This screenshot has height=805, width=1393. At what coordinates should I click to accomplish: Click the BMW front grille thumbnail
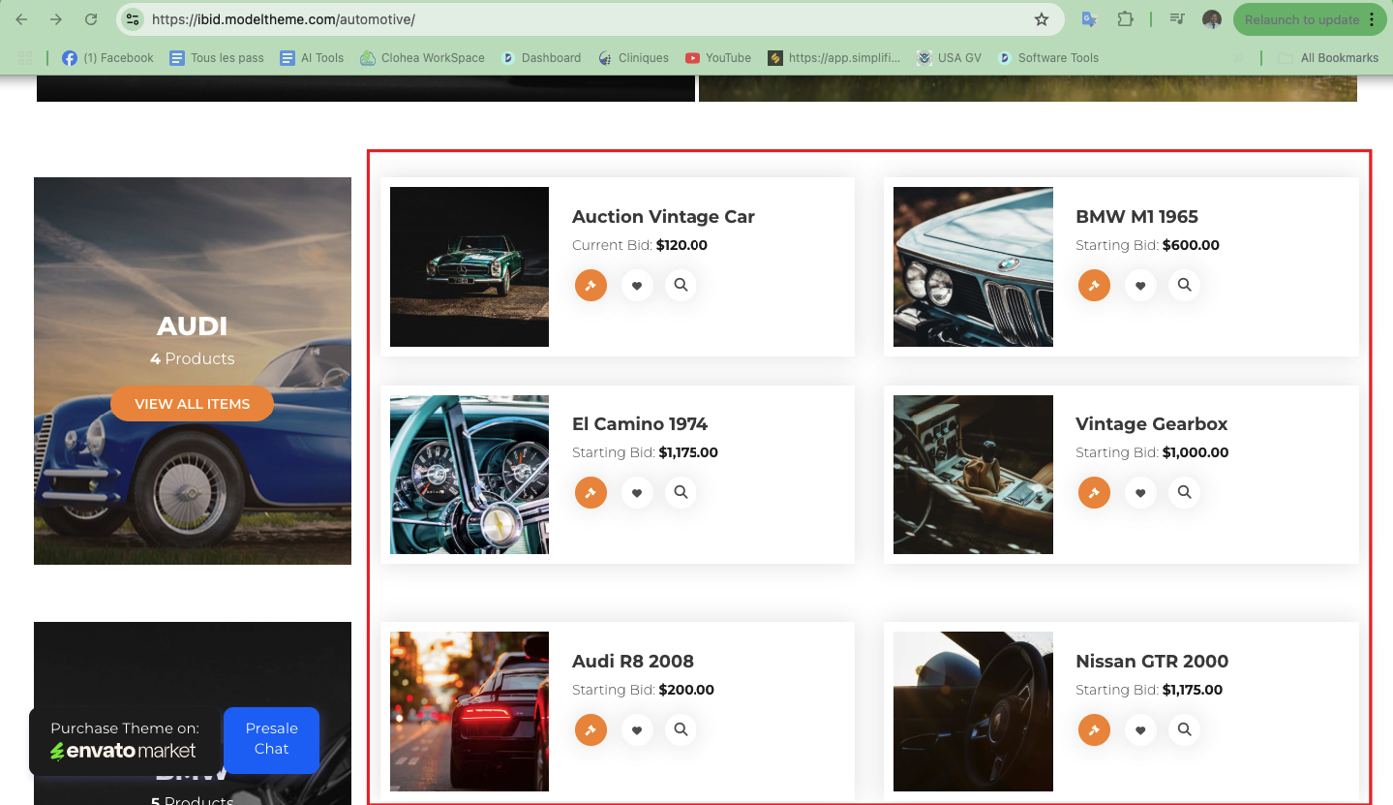tap(973, 266)
